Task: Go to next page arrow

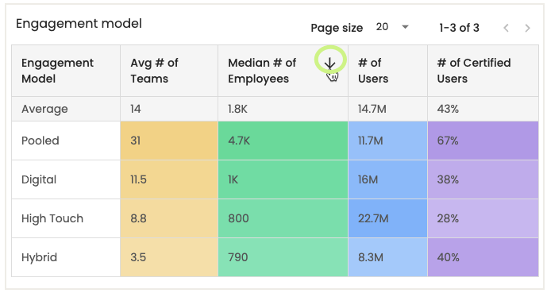Action: tap(527, 28)
